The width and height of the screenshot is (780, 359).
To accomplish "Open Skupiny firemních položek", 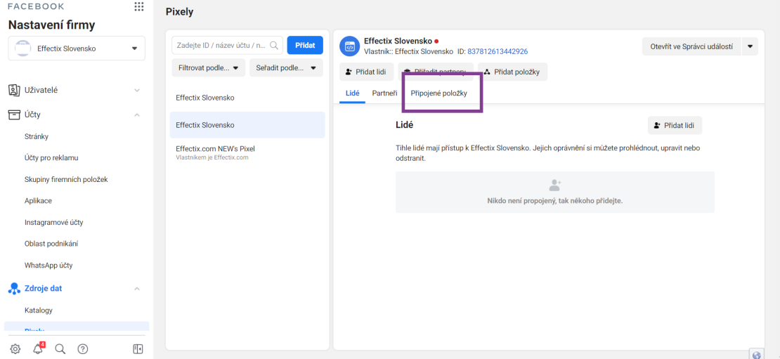I will pos(66,180).
